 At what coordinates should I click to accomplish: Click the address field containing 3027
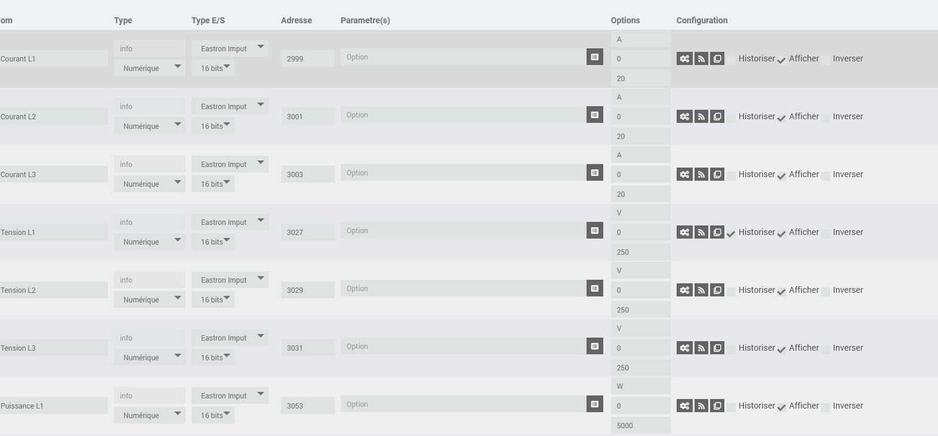pos(307,232)
